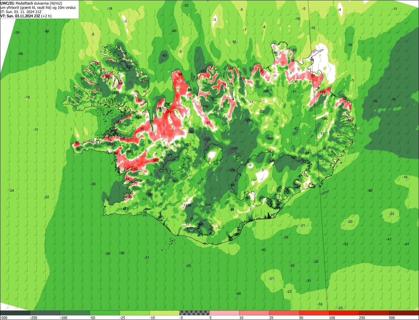419x320 pixels.
Task: Click the darkest green legend swatch below -500
Action: (15, 313)
